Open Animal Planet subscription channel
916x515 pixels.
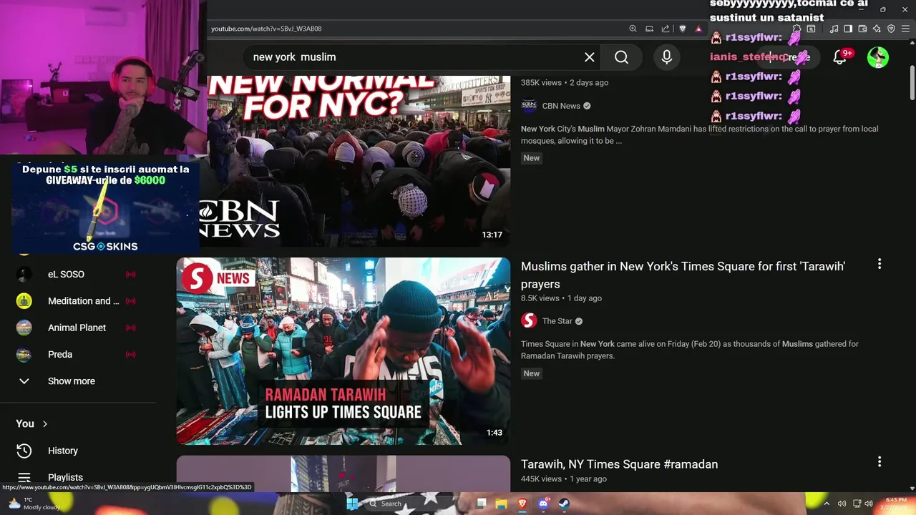click(x=76, y=328)
